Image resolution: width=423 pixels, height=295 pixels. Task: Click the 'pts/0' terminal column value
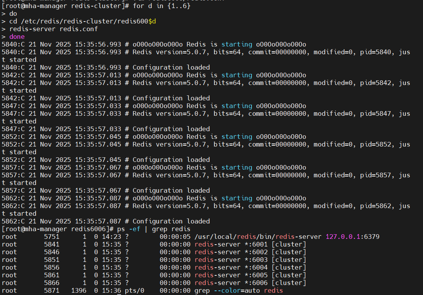(135, 291)
